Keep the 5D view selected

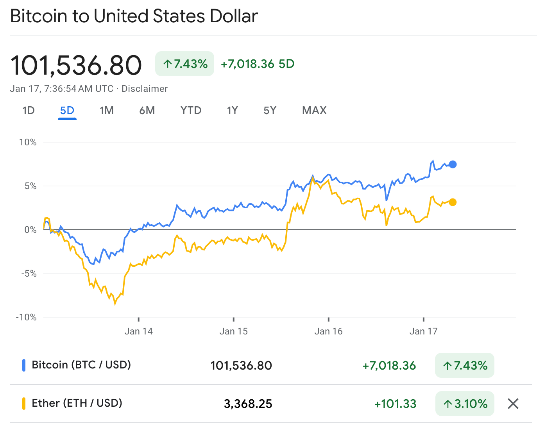pyautogui.click(x=67, y=111)
